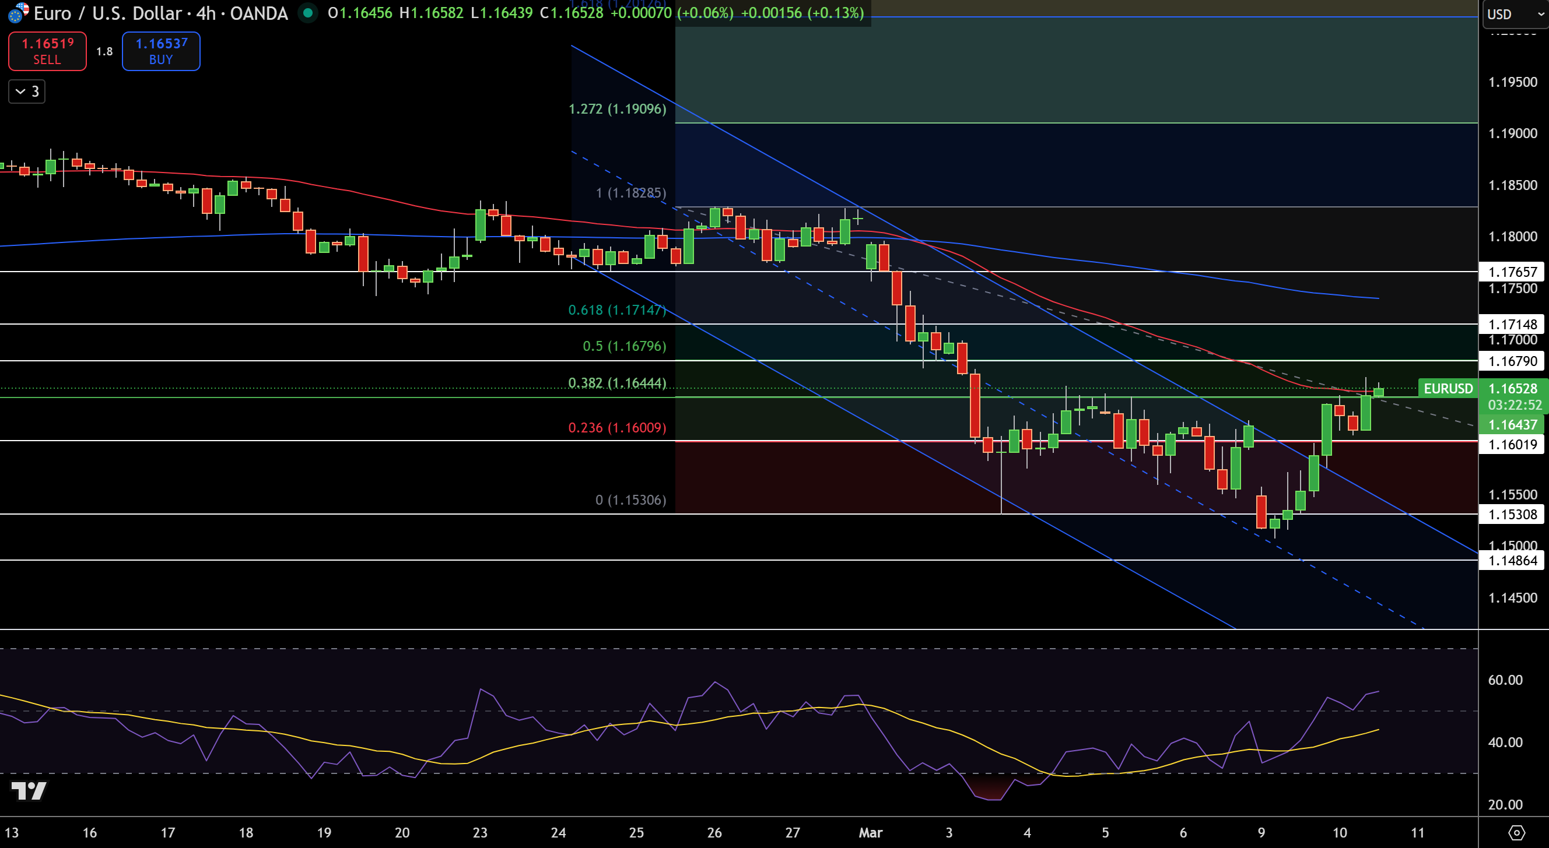Click the 1.16019 price axis label
The width and height of the screenshot is (1549, 848).
click(1512, 444)
